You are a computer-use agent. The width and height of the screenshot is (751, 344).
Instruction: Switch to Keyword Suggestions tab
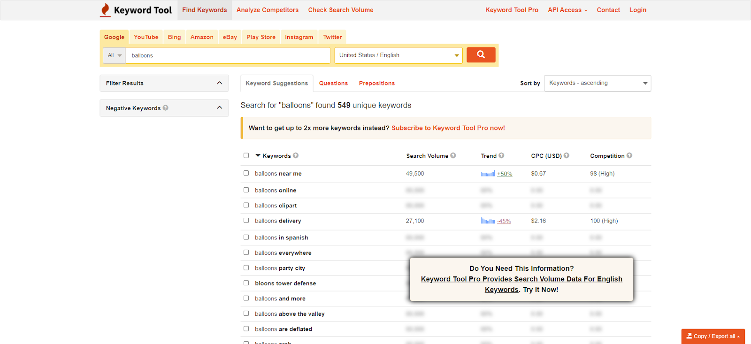click(x=277, y=83)
